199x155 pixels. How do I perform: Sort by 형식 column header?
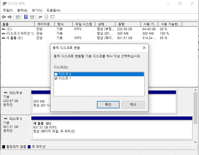pos(63,24)
